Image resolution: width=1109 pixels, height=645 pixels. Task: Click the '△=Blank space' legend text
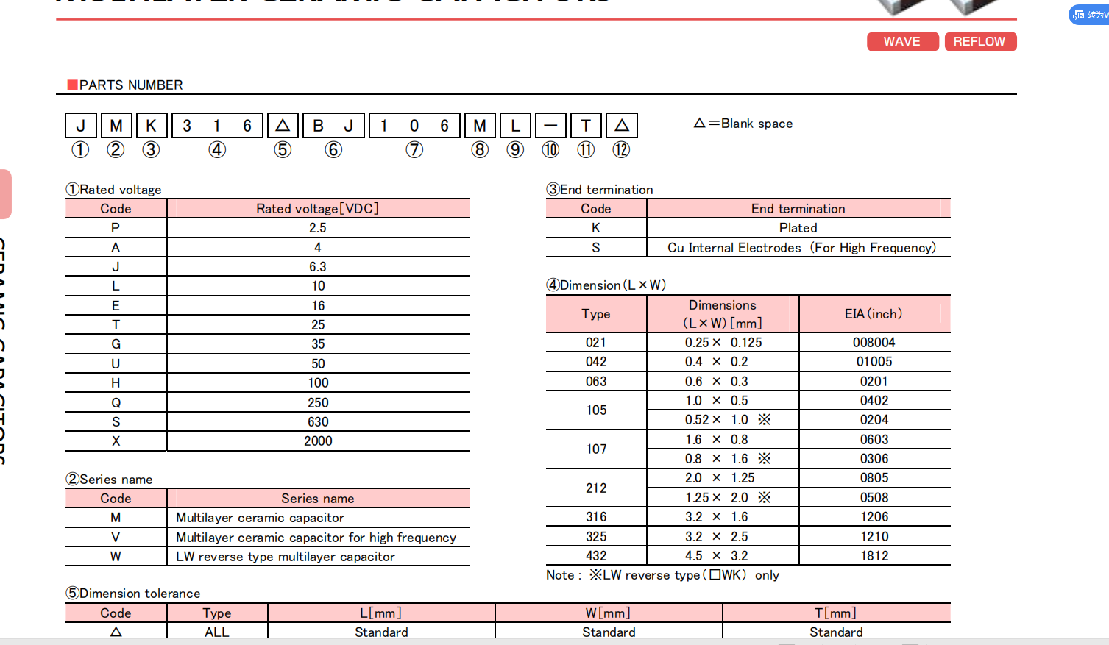(743, 124)
